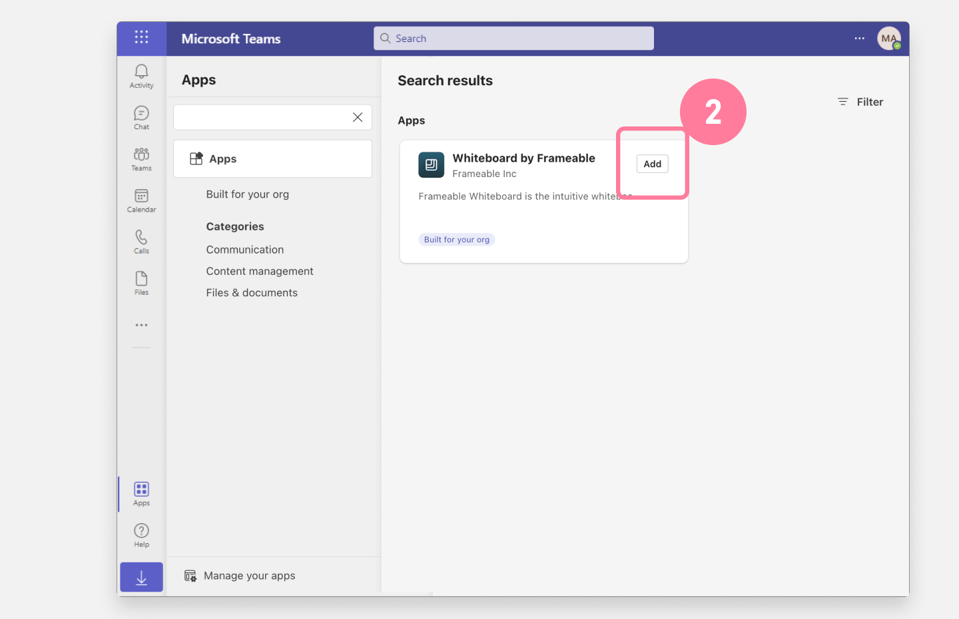Click the Whiteboard by Frameable app icon

point(431,165)
